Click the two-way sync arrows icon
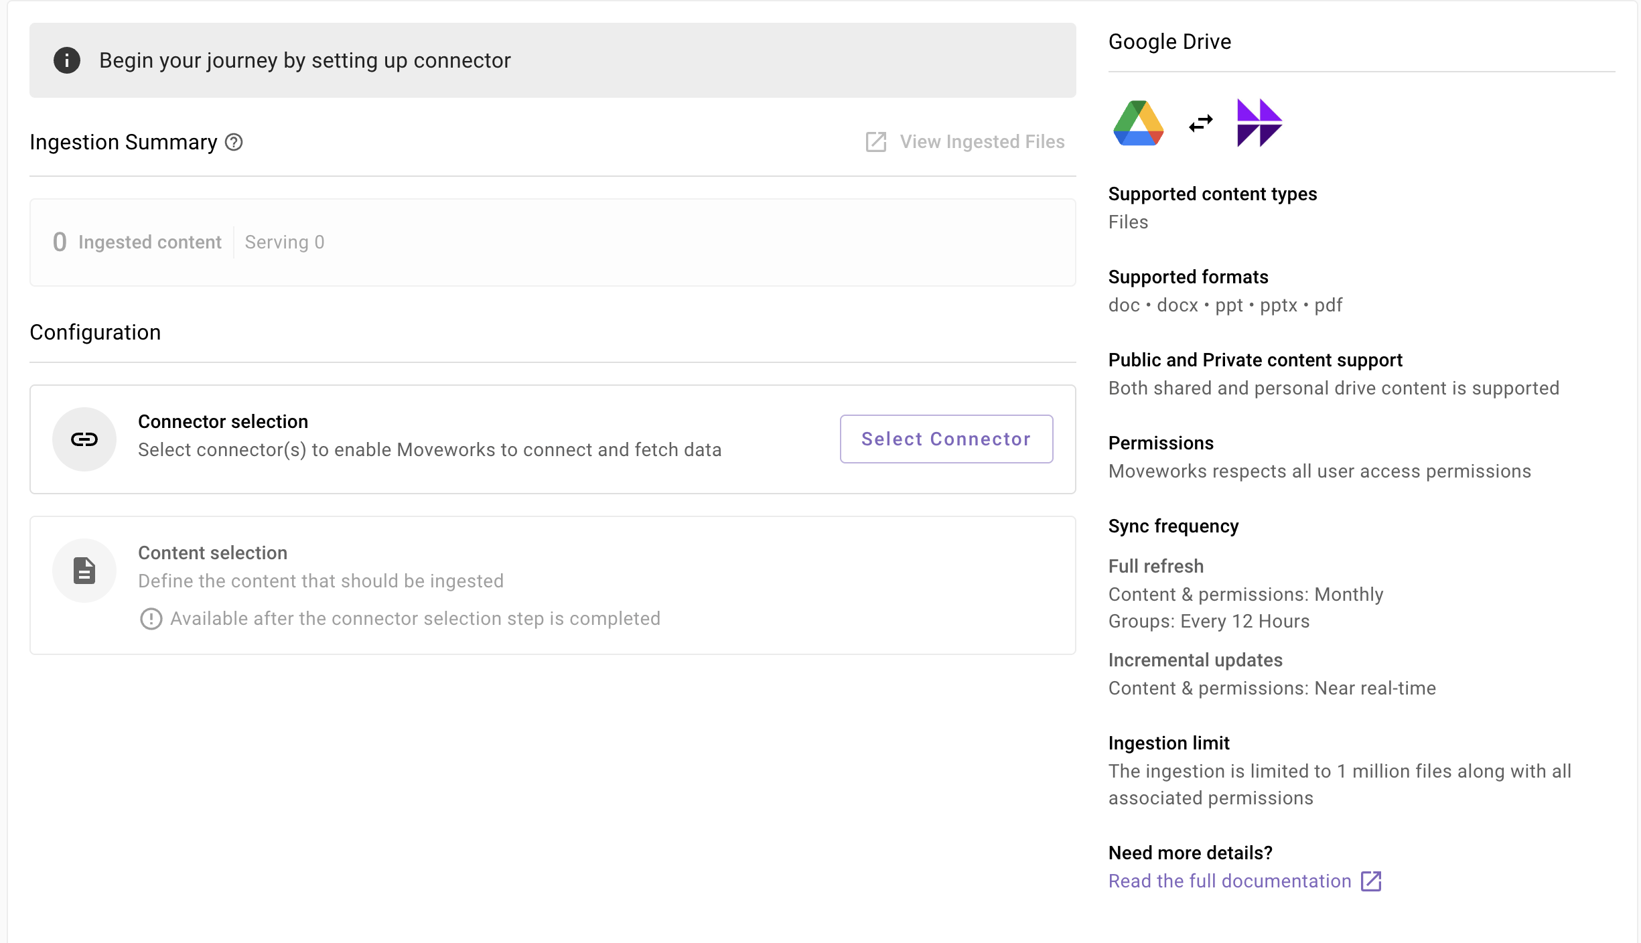The height and width of the screenshot is (943, 1641). tap(1201, 123)
